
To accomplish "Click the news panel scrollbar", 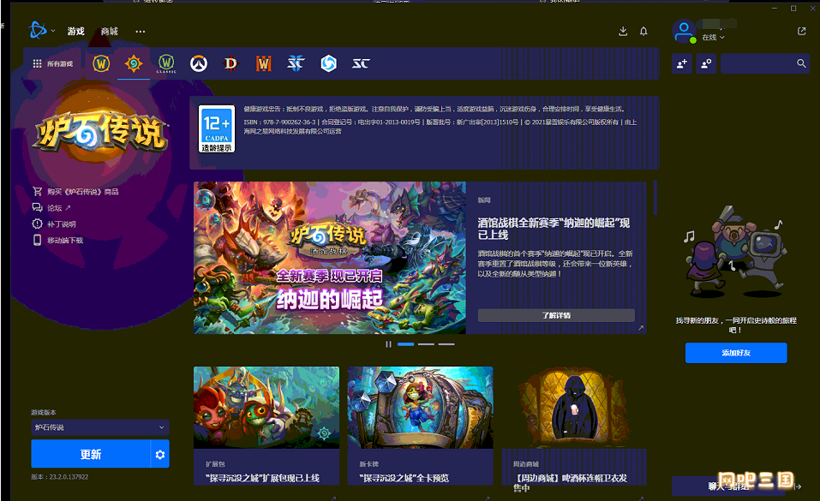I will (655, 198).
